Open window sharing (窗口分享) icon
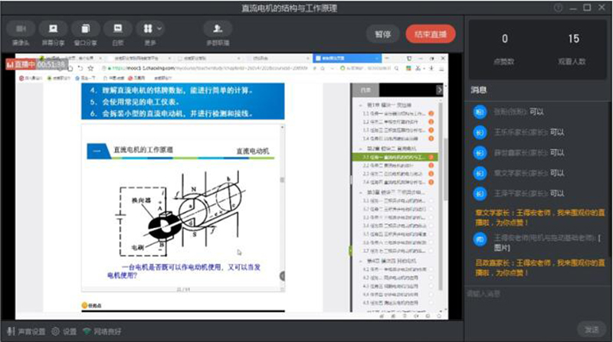 (85, 32)
